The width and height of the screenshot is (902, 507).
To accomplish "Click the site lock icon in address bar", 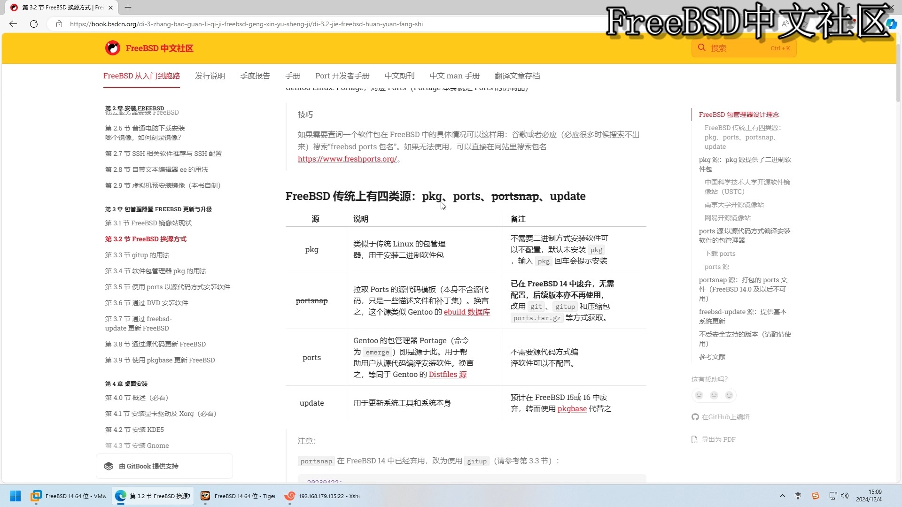I will pyautogui.click(x=59, y=24).
